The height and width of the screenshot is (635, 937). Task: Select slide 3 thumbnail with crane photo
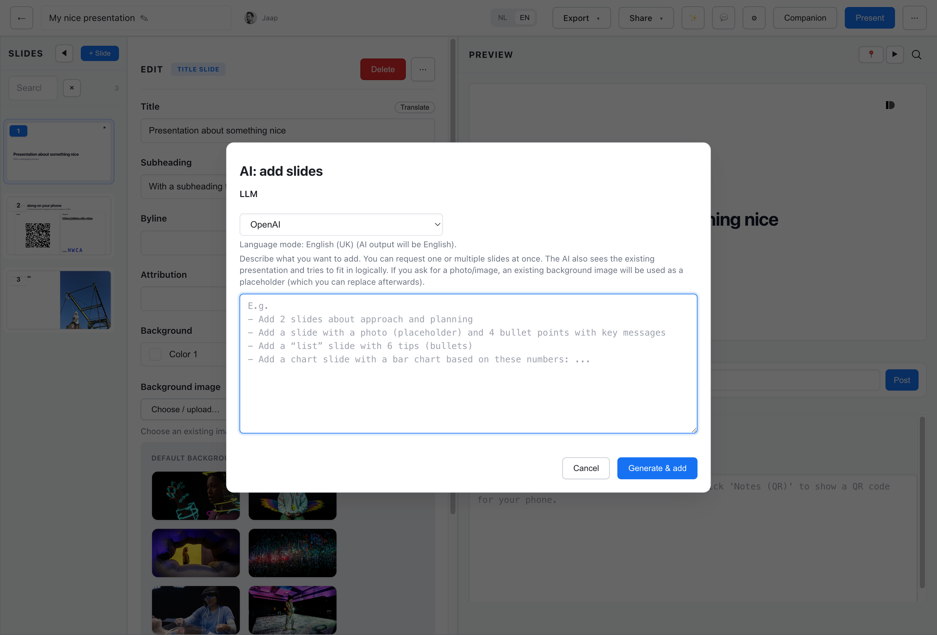[x=59, y=300]
